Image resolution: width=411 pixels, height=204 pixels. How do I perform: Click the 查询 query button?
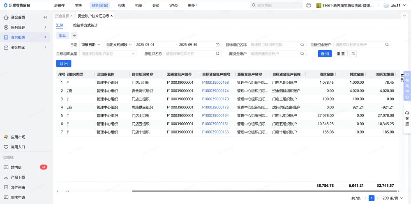pyautogui.click(x=325, y=53)
